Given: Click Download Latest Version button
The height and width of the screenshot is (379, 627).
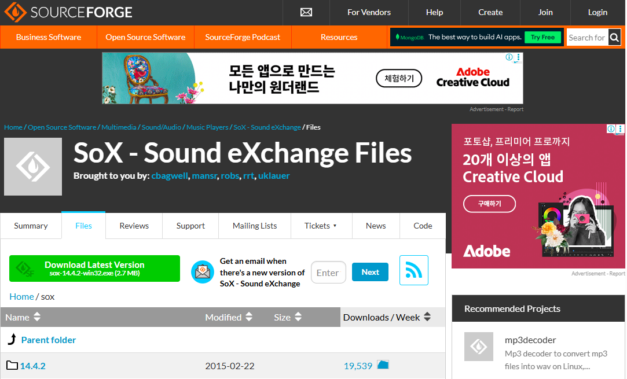Looking at the screenshot, I should (95, 268).
